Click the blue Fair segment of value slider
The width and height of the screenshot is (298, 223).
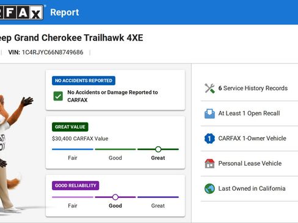point(73,149)
